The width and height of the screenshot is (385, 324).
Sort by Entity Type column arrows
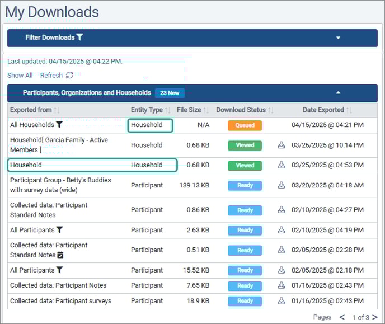(168, 110)
